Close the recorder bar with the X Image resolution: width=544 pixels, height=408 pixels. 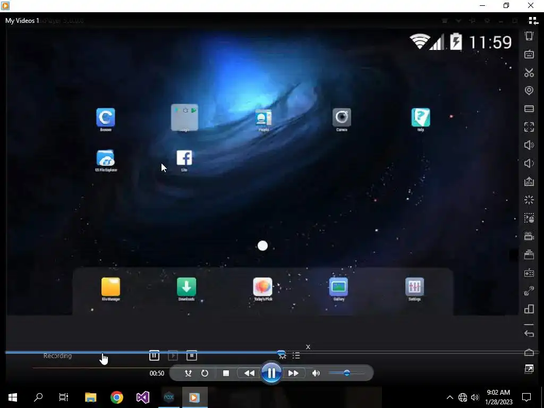pos(308,347)
